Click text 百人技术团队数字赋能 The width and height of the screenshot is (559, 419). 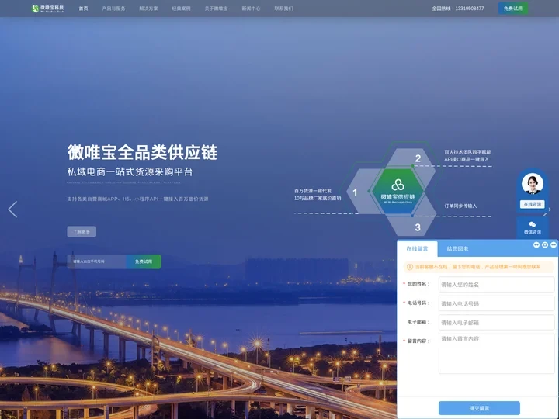click(467, 152)
